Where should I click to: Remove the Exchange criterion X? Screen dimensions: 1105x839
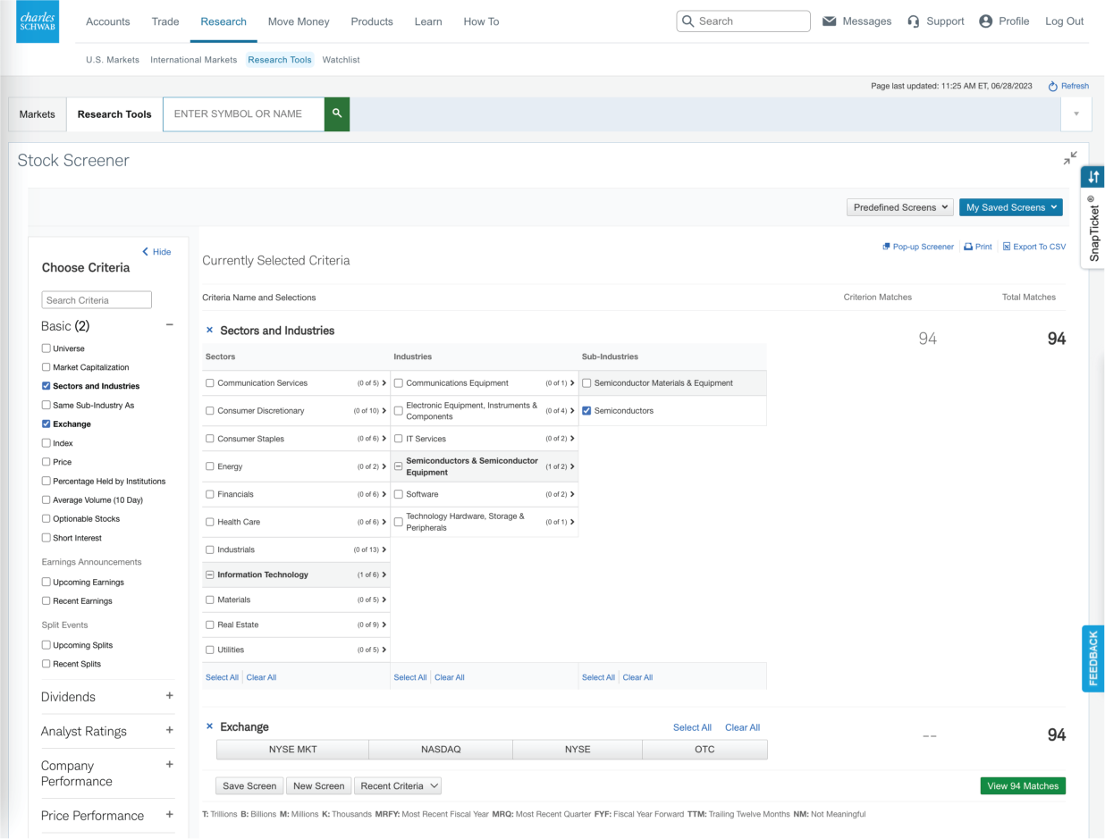coord(210,726)
